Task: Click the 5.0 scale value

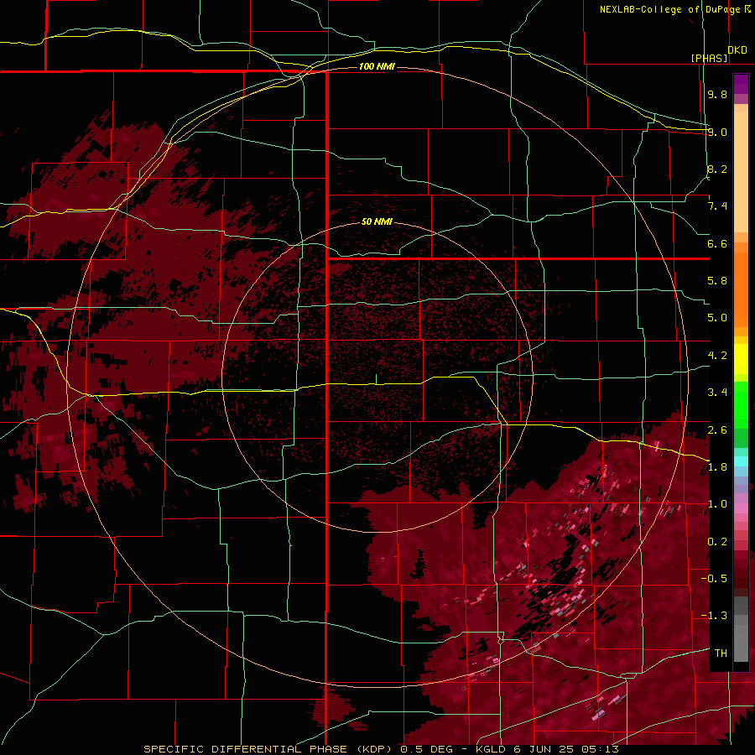Action: pos(717,318)
